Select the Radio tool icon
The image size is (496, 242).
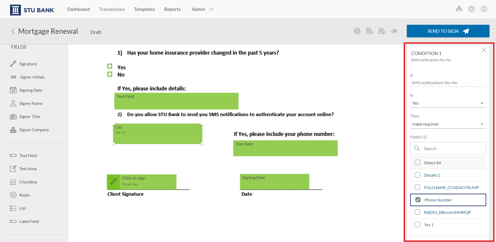point(13,195)
